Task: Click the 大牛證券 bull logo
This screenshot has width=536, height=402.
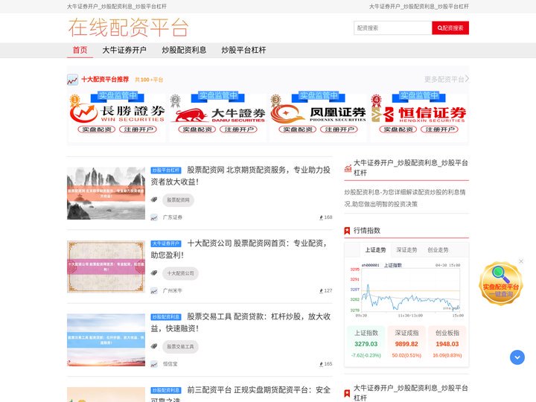Action: (x=217, y=115)
